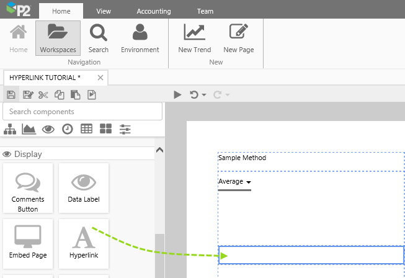
Task: Filter components by the table grid icon
Action: pos(86,129)
